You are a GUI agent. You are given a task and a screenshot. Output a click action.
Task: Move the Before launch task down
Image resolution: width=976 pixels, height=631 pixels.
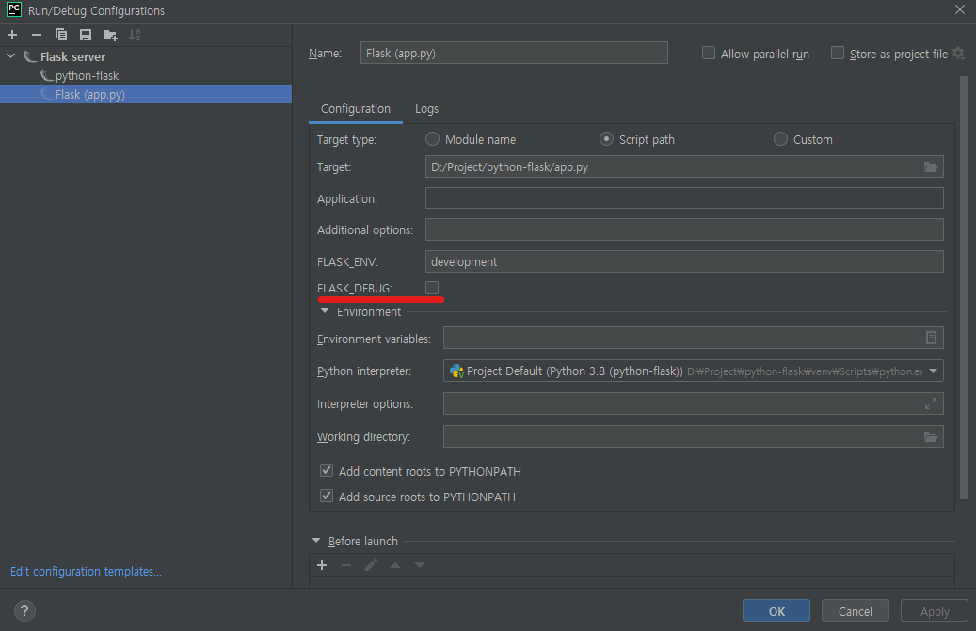pyautogui.click(x=420, y=565)
